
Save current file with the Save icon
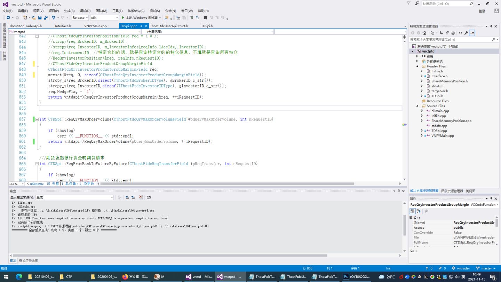40,18
